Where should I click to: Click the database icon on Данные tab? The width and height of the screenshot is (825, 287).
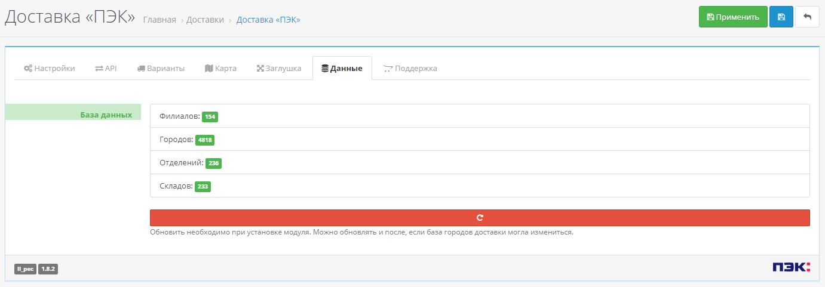point(325,69)
